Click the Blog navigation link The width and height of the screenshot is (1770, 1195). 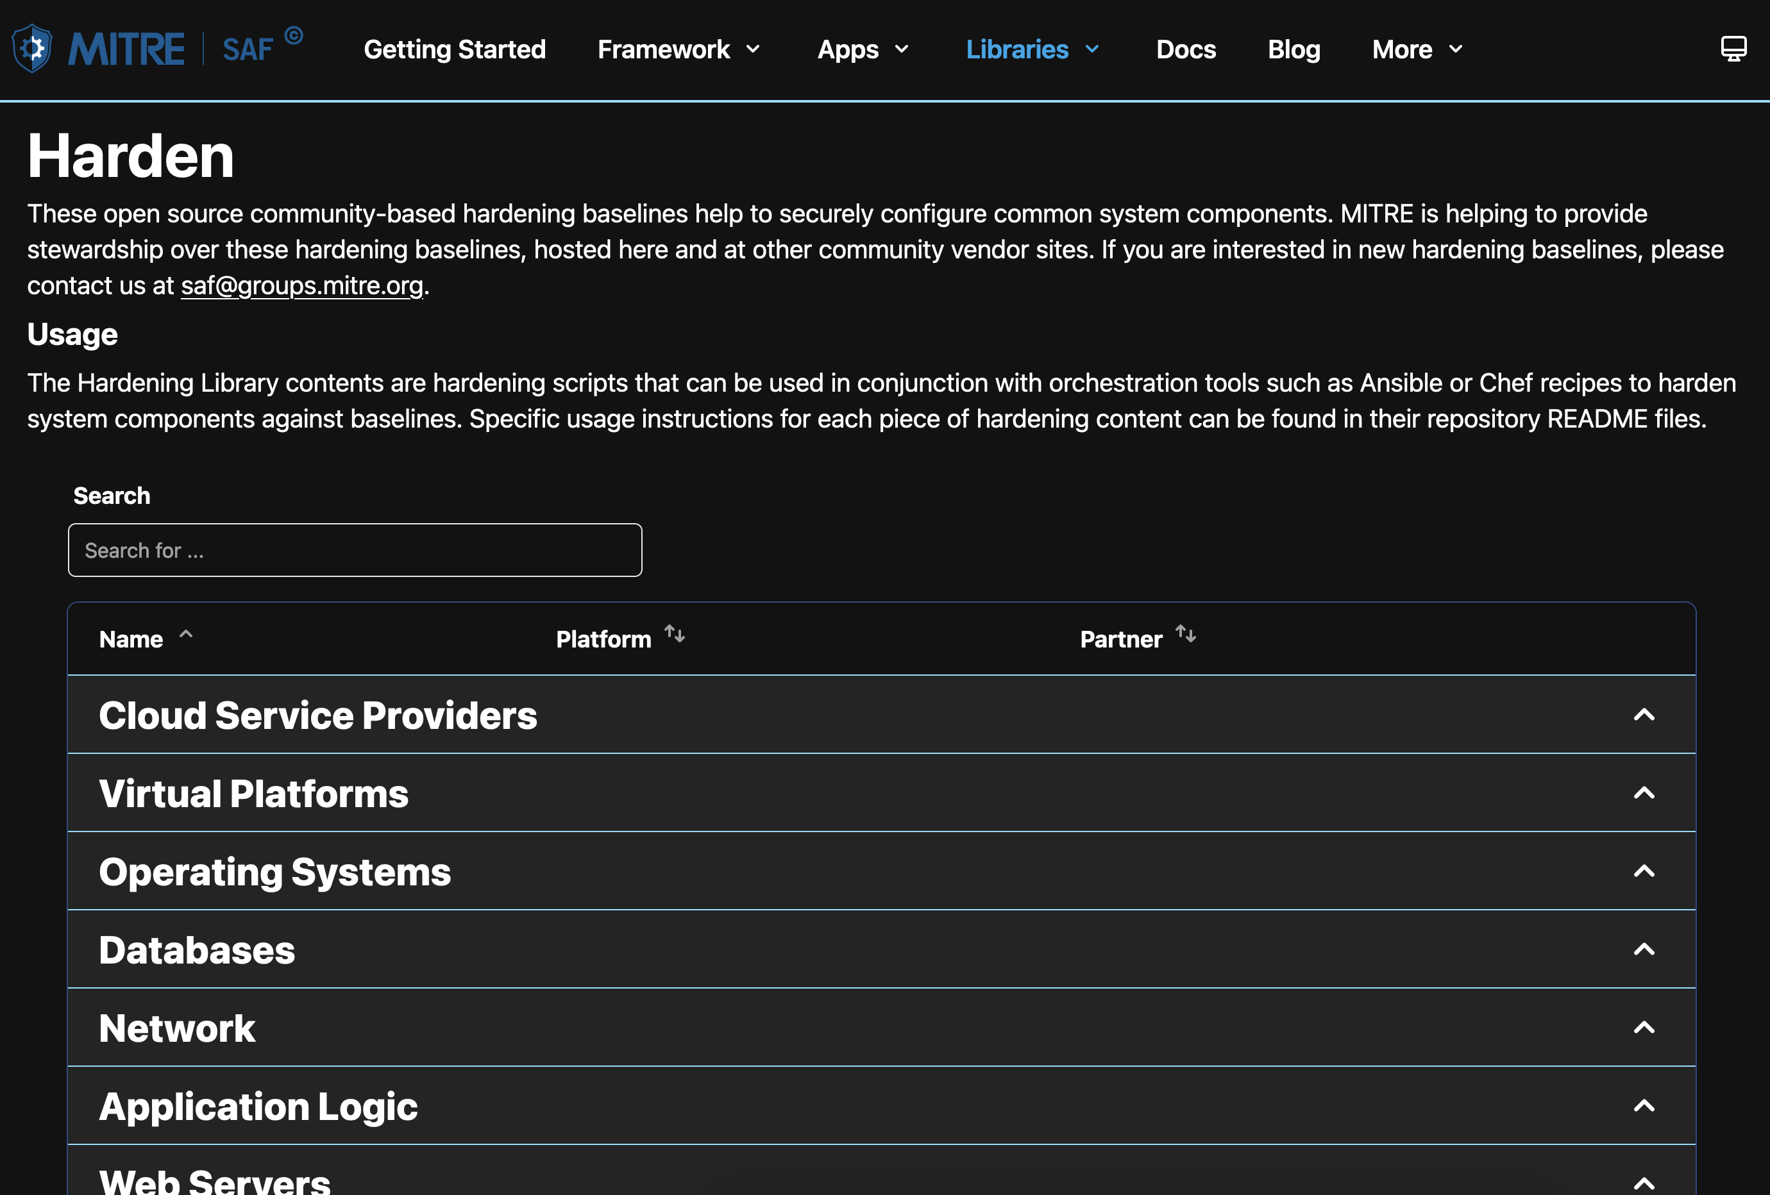pyautogui.click(x=1294, y=48)
